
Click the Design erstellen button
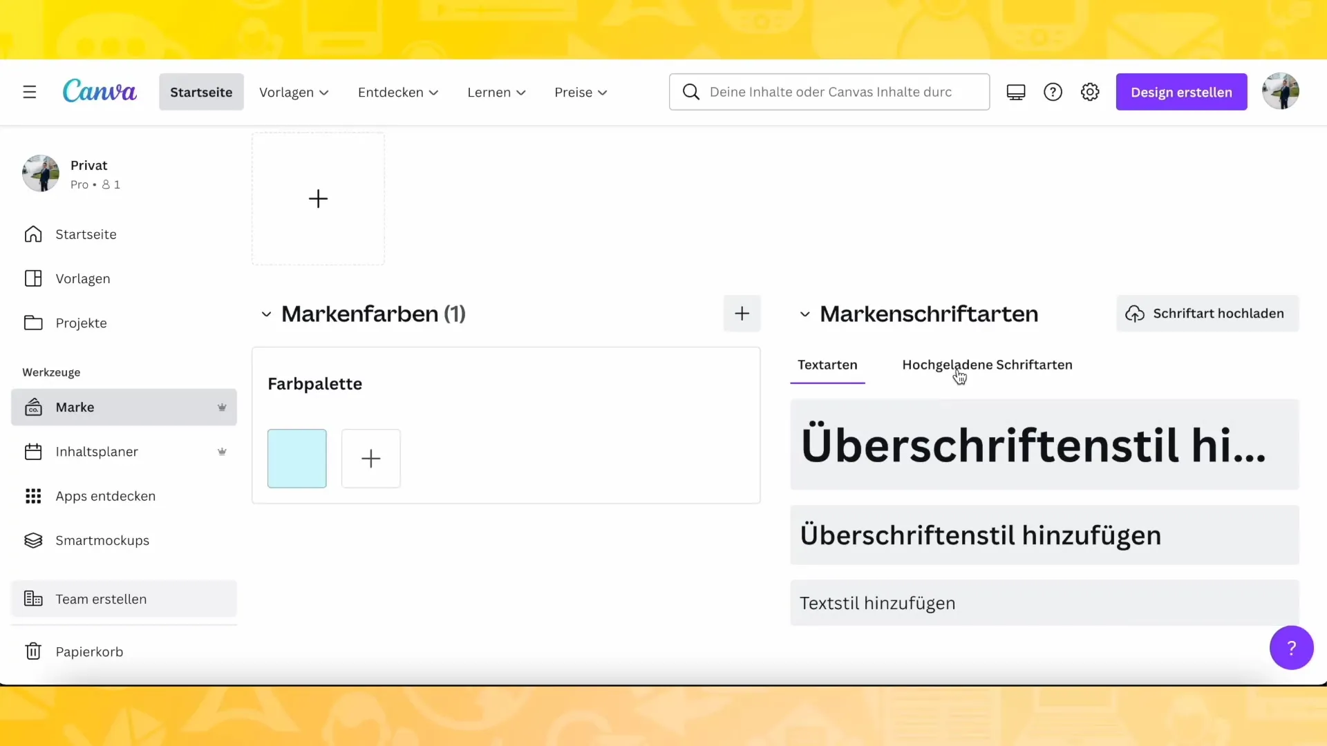[1181, 92]
